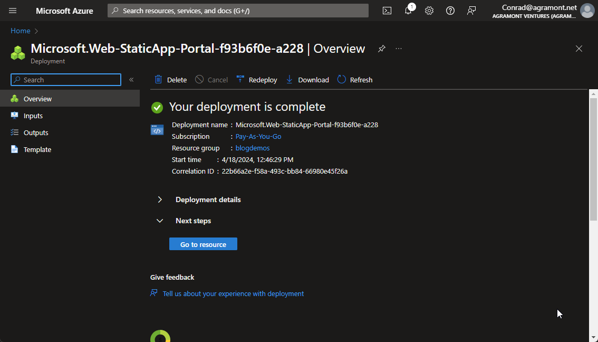This screenshot has height=342, width=598.
Task: Close the deployment overview blade
Action: 579,49
